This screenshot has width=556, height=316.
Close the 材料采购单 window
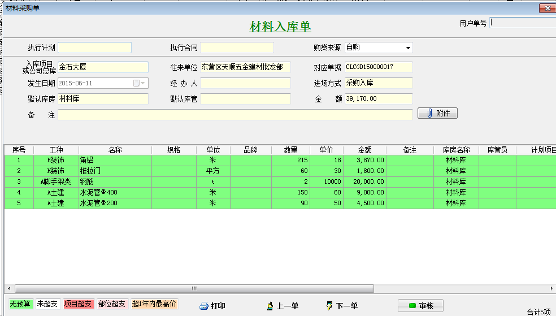tap(546, 8)
